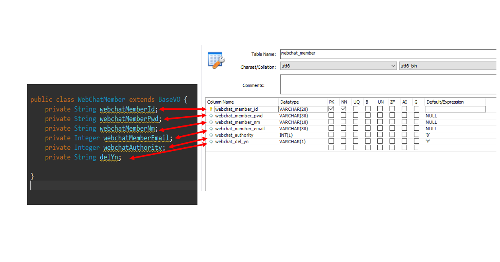
Task: Enable G for webchat_member_email
Action: pyautogui.click(x=416, y=128)
